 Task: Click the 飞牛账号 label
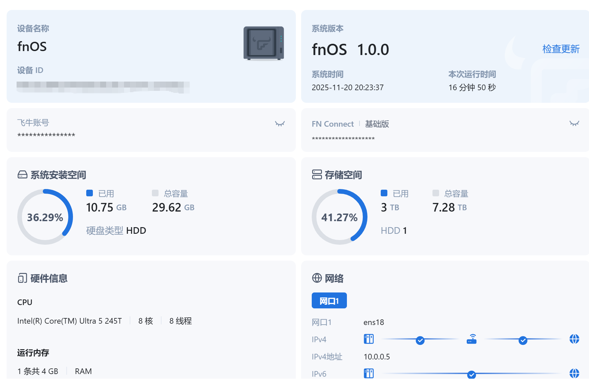point(33,123)
